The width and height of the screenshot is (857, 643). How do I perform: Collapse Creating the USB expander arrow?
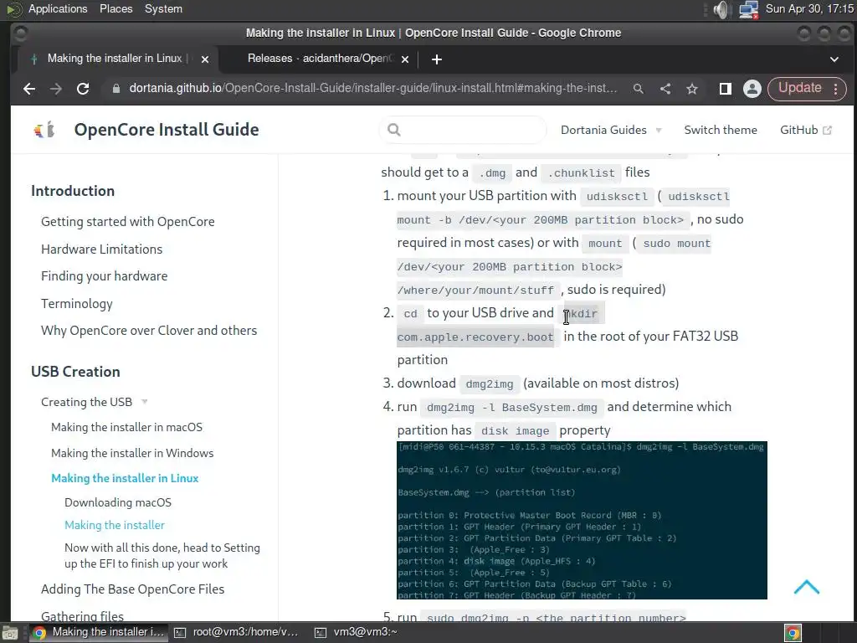(144, 401)
